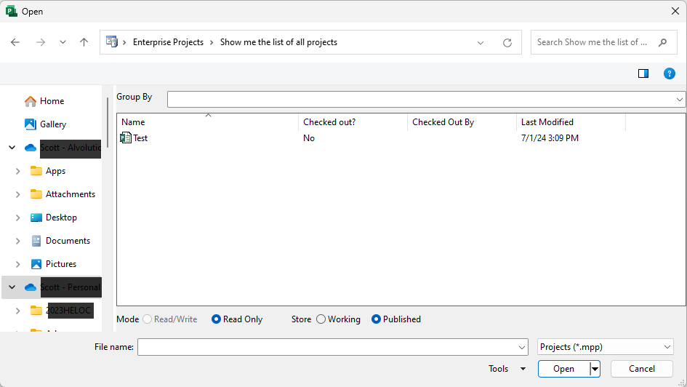Open Help with the blue question icon

click(x=669, y=73)
